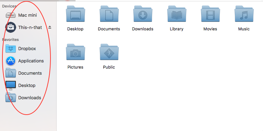Click the Downloads folder icon in the sidebar

[11, 97]
